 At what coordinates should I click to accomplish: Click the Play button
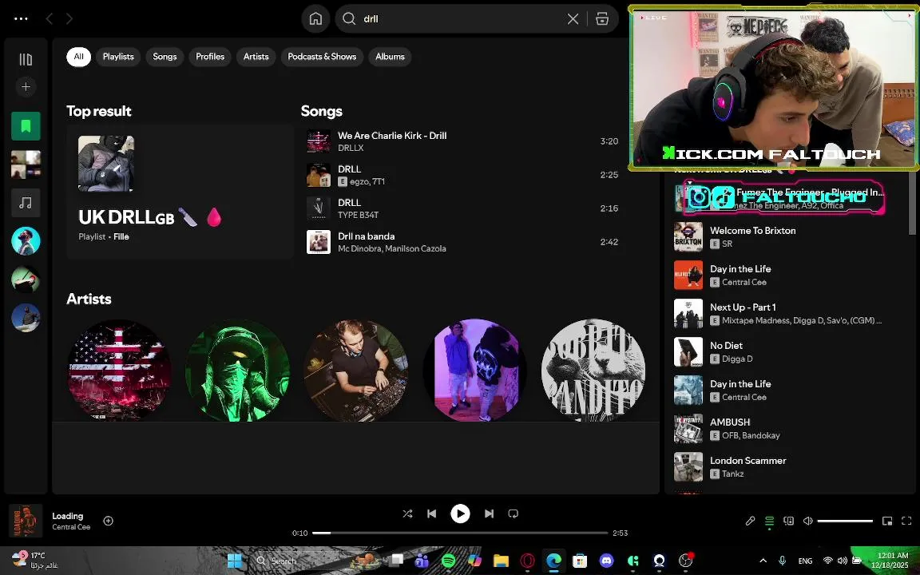(x=460, y=514)
